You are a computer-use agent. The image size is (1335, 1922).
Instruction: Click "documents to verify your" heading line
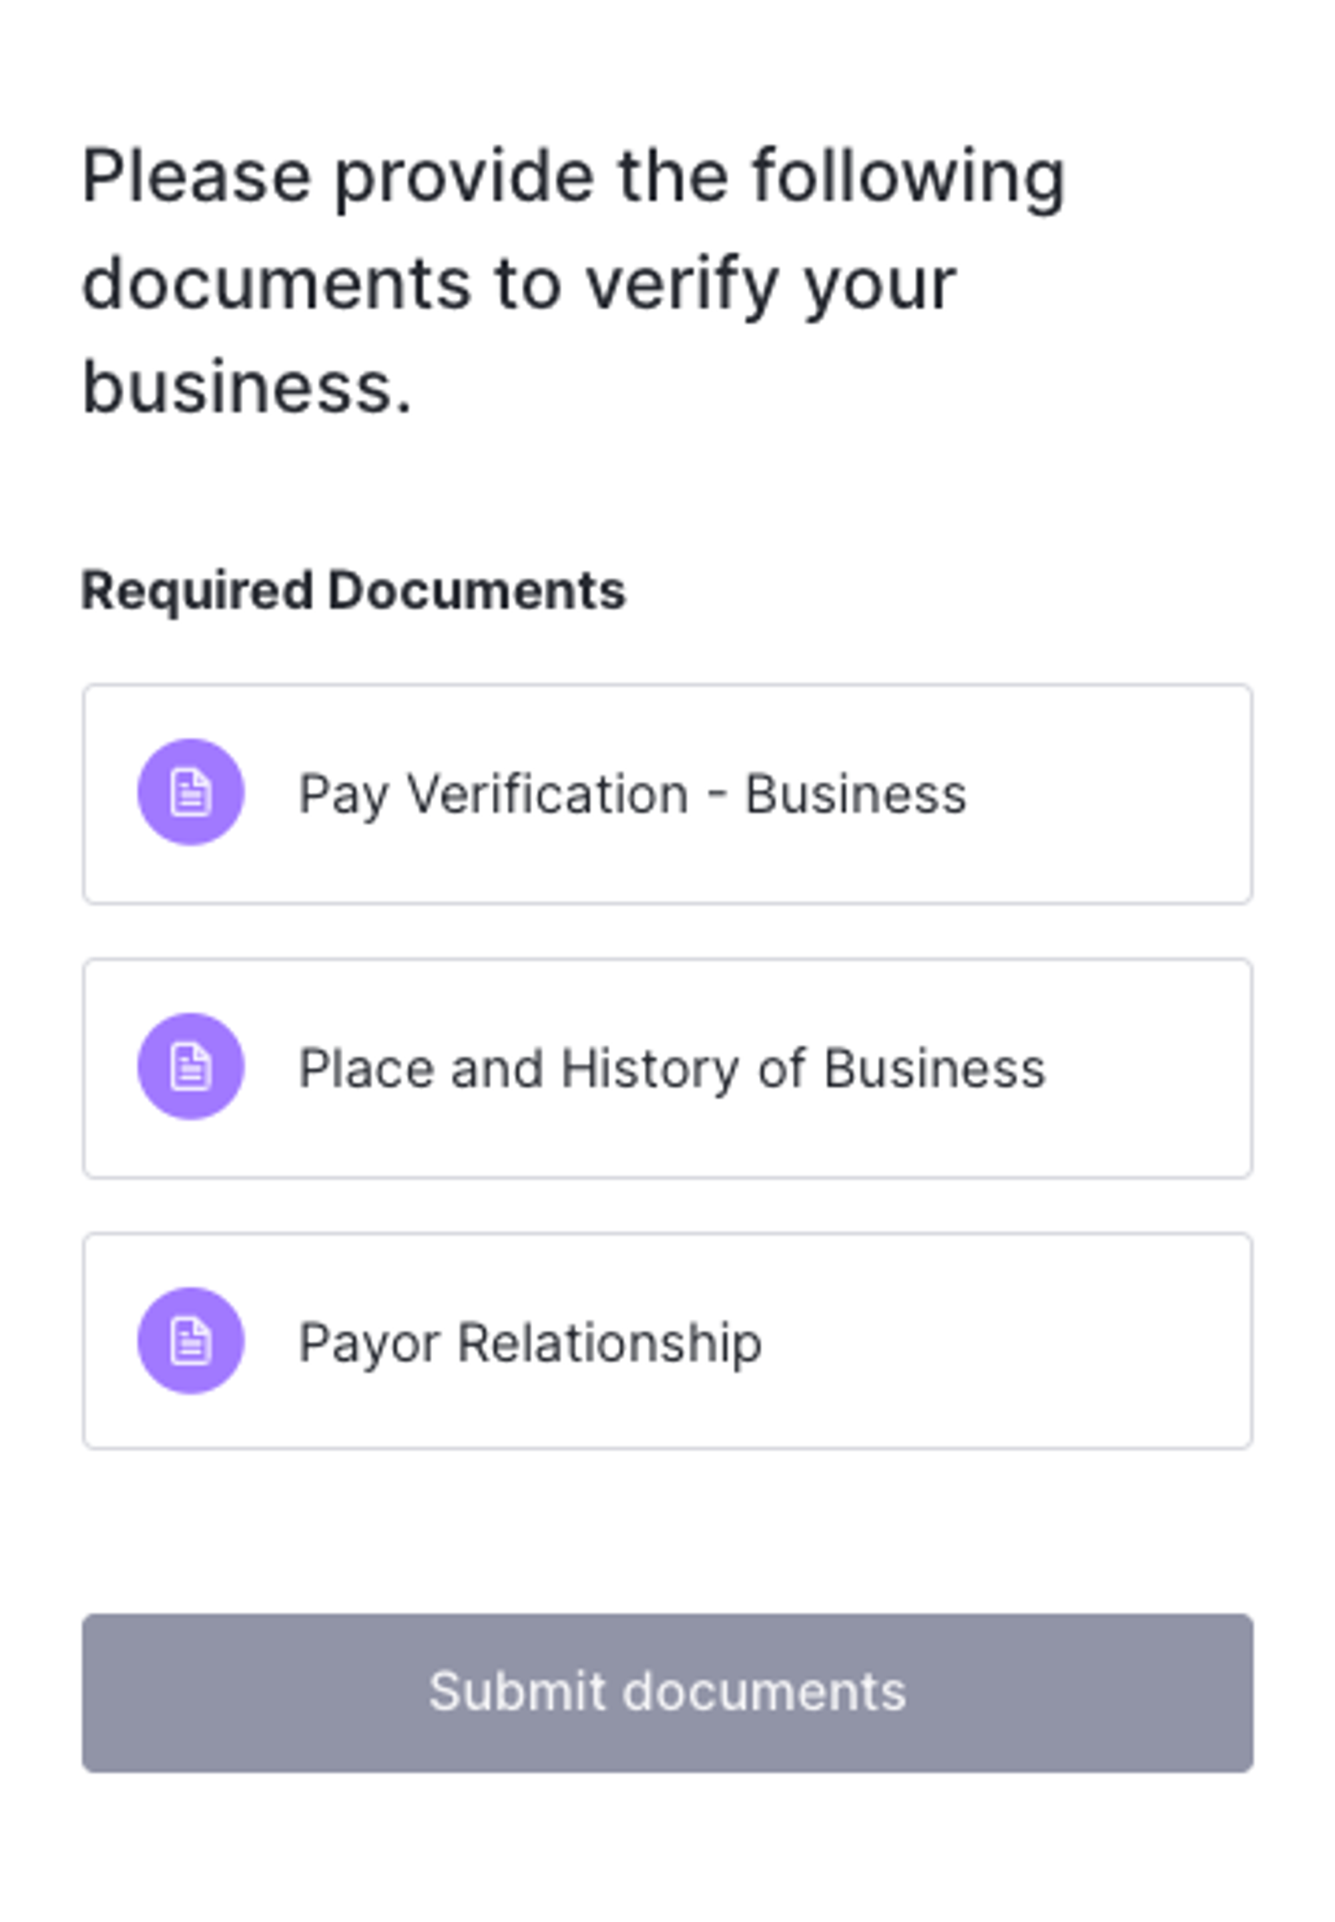519,284
